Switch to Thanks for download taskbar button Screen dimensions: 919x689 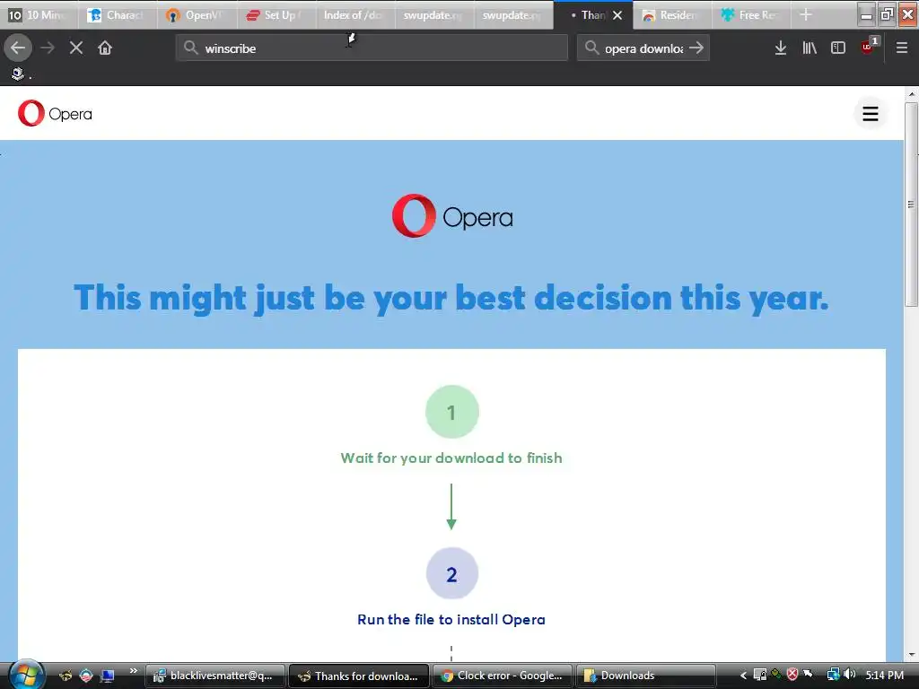click(x=359, y=676)
